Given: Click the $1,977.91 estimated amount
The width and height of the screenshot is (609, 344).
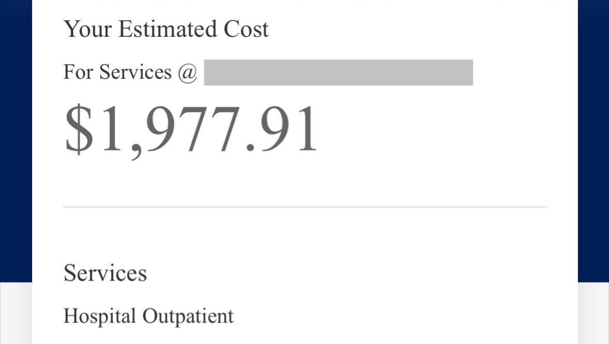Looking at the screenshot, I should [x=191, y=130].
